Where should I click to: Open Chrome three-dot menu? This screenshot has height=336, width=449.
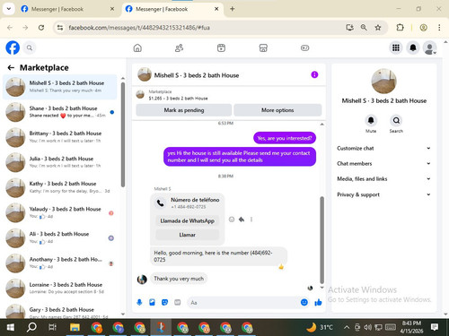pos(439,28)
